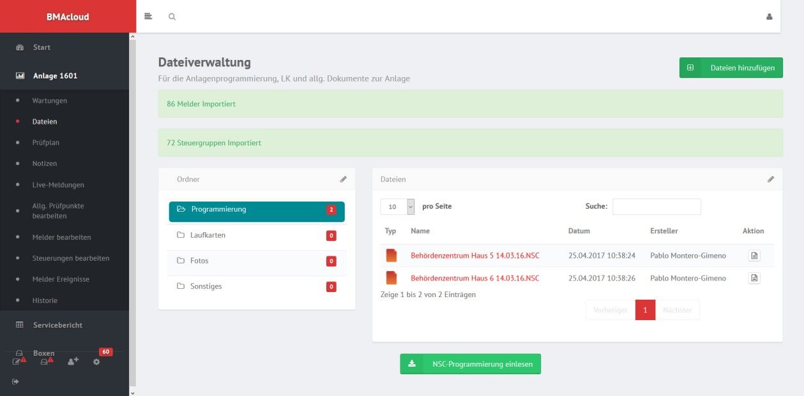This screenshot has height=396, width=804.
Task: Click the chart icon beside Anlage 1601
Action: pos(20,76)
